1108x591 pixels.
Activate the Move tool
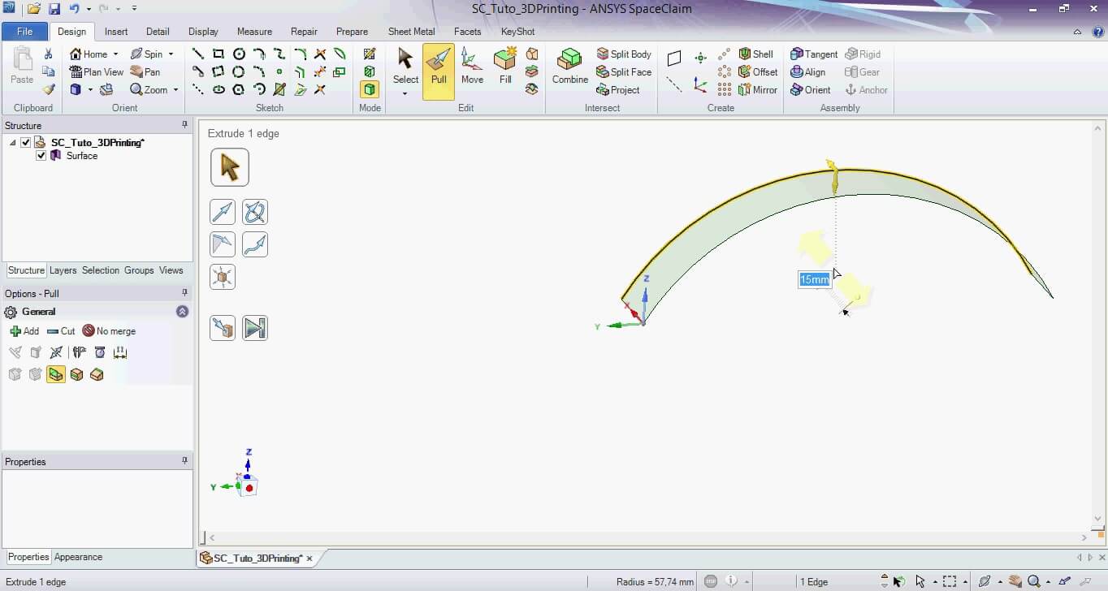click(472, 67)
